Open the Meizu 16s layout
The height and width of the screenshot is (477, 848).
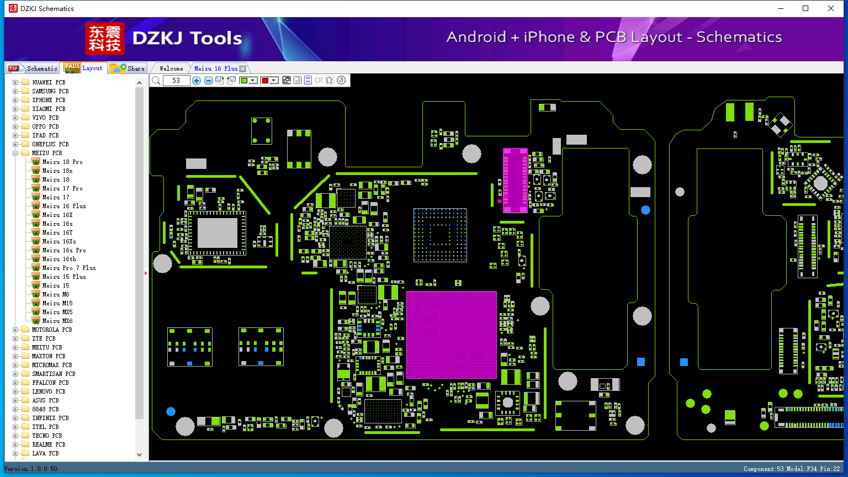(x=57, y=224)
